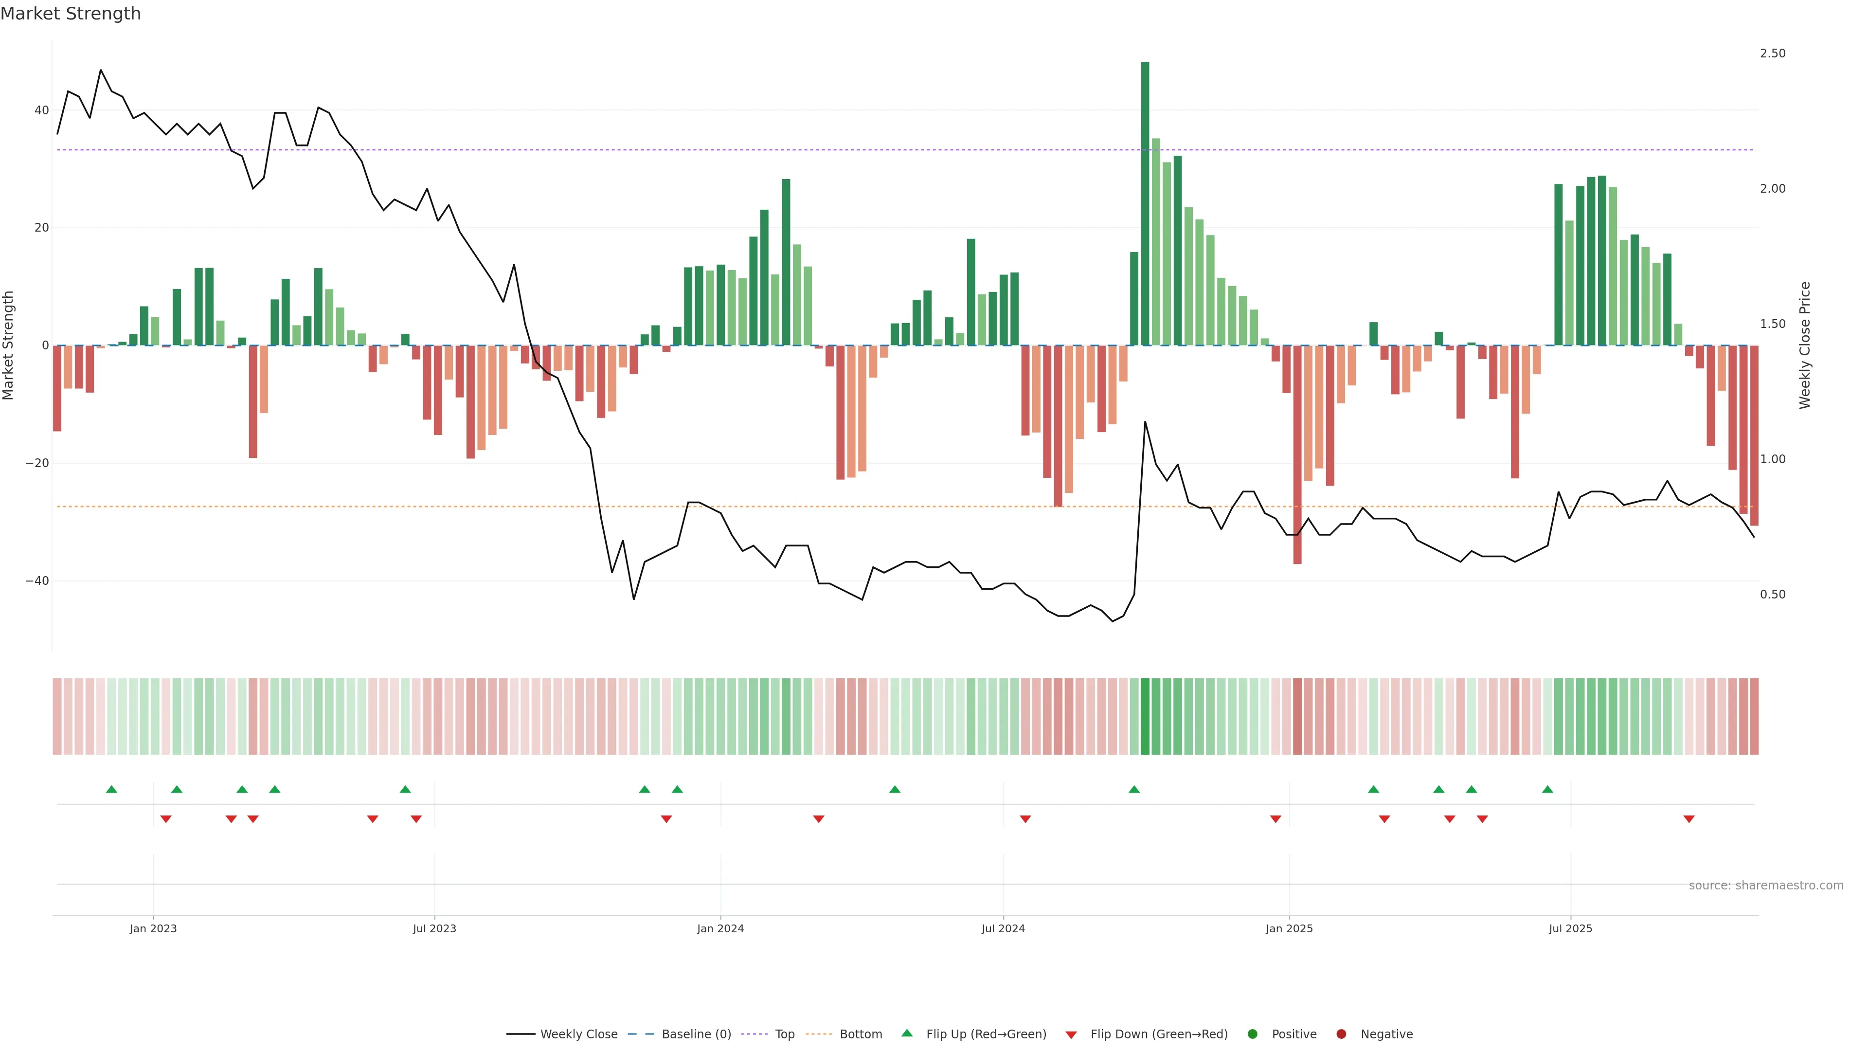The image size is (1868, 1051).
Task: Click the leftmost green flip-up triangle marker
Action: [112, 789]
